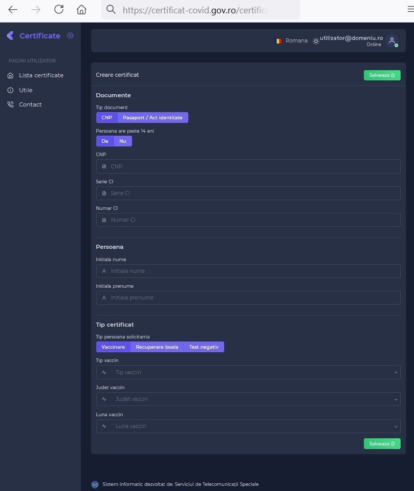
Task: Open the user profile avatar icon
Action: click(x=391, y=41)
